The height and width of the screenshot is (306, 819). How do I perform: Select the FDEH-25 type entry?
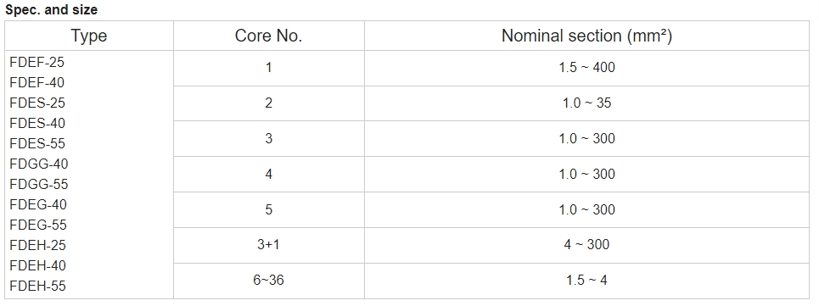[37, 245]
